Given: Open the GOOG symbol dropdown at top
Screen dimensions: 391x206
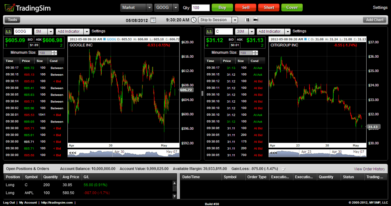Looking at the screenshot, I should pyautogui.click(x=176, y=7).
